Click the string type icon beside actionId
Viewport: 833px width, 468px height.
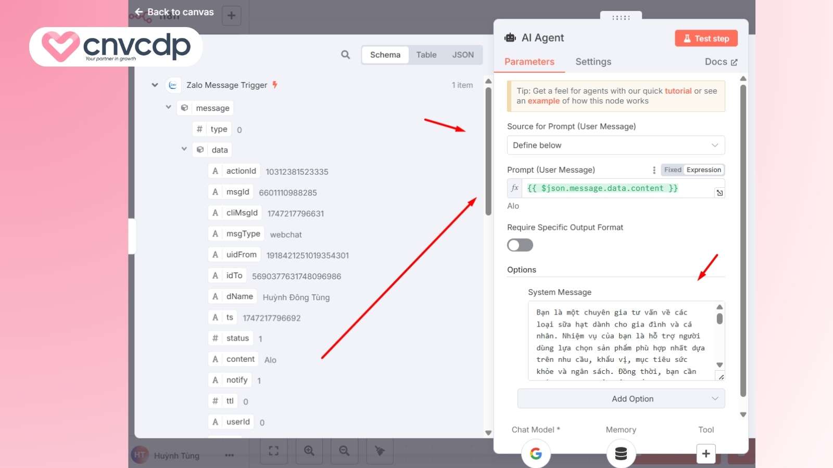(x=215, y=171)
